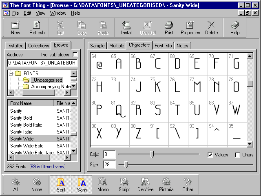
Task: Click the _Uncategorised folder icon
Action: coord(26,80)
